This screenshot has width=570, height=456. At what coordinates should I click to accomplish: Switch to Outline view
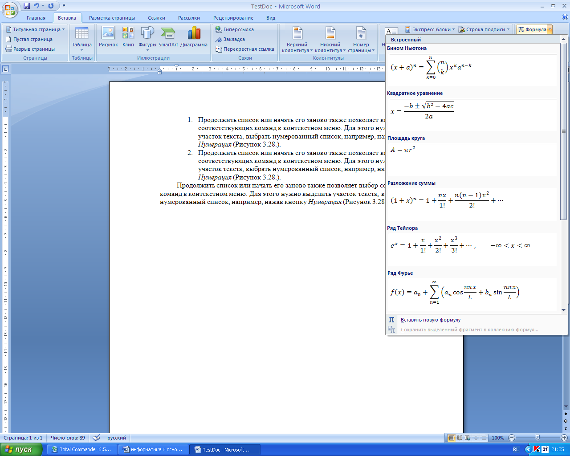476,438
